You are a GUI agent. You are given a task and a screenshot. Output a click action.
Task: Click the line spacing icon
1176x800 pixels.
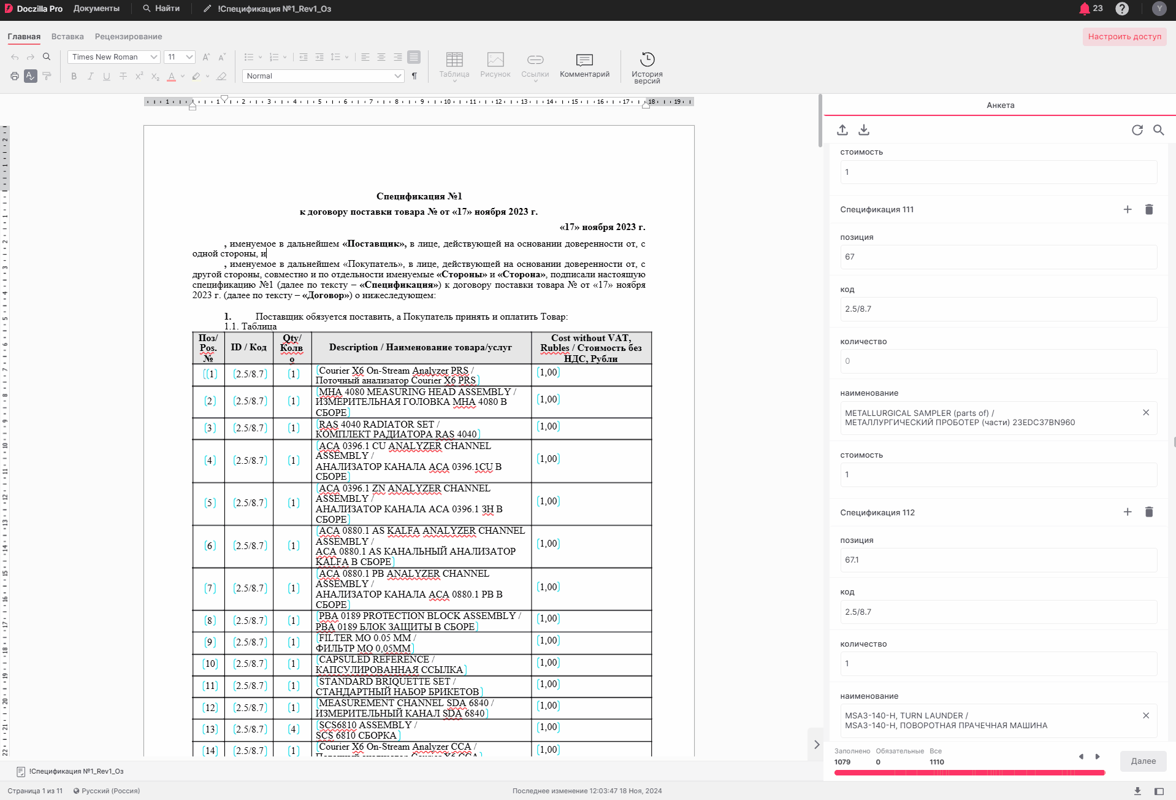click(x=335, y=57)
